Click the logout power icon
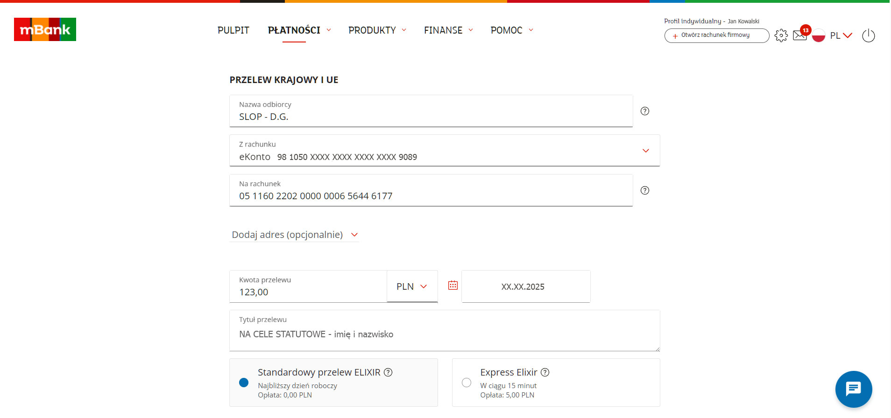This screenshot has width=891, height=418. pos(868,35)
